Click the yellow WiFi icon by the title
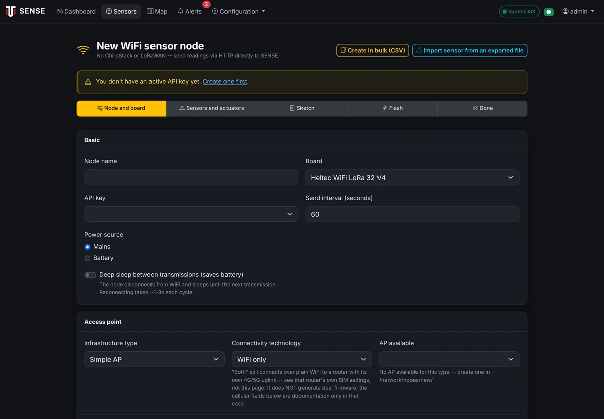This screenshot has width=604, height=419. 83,50
